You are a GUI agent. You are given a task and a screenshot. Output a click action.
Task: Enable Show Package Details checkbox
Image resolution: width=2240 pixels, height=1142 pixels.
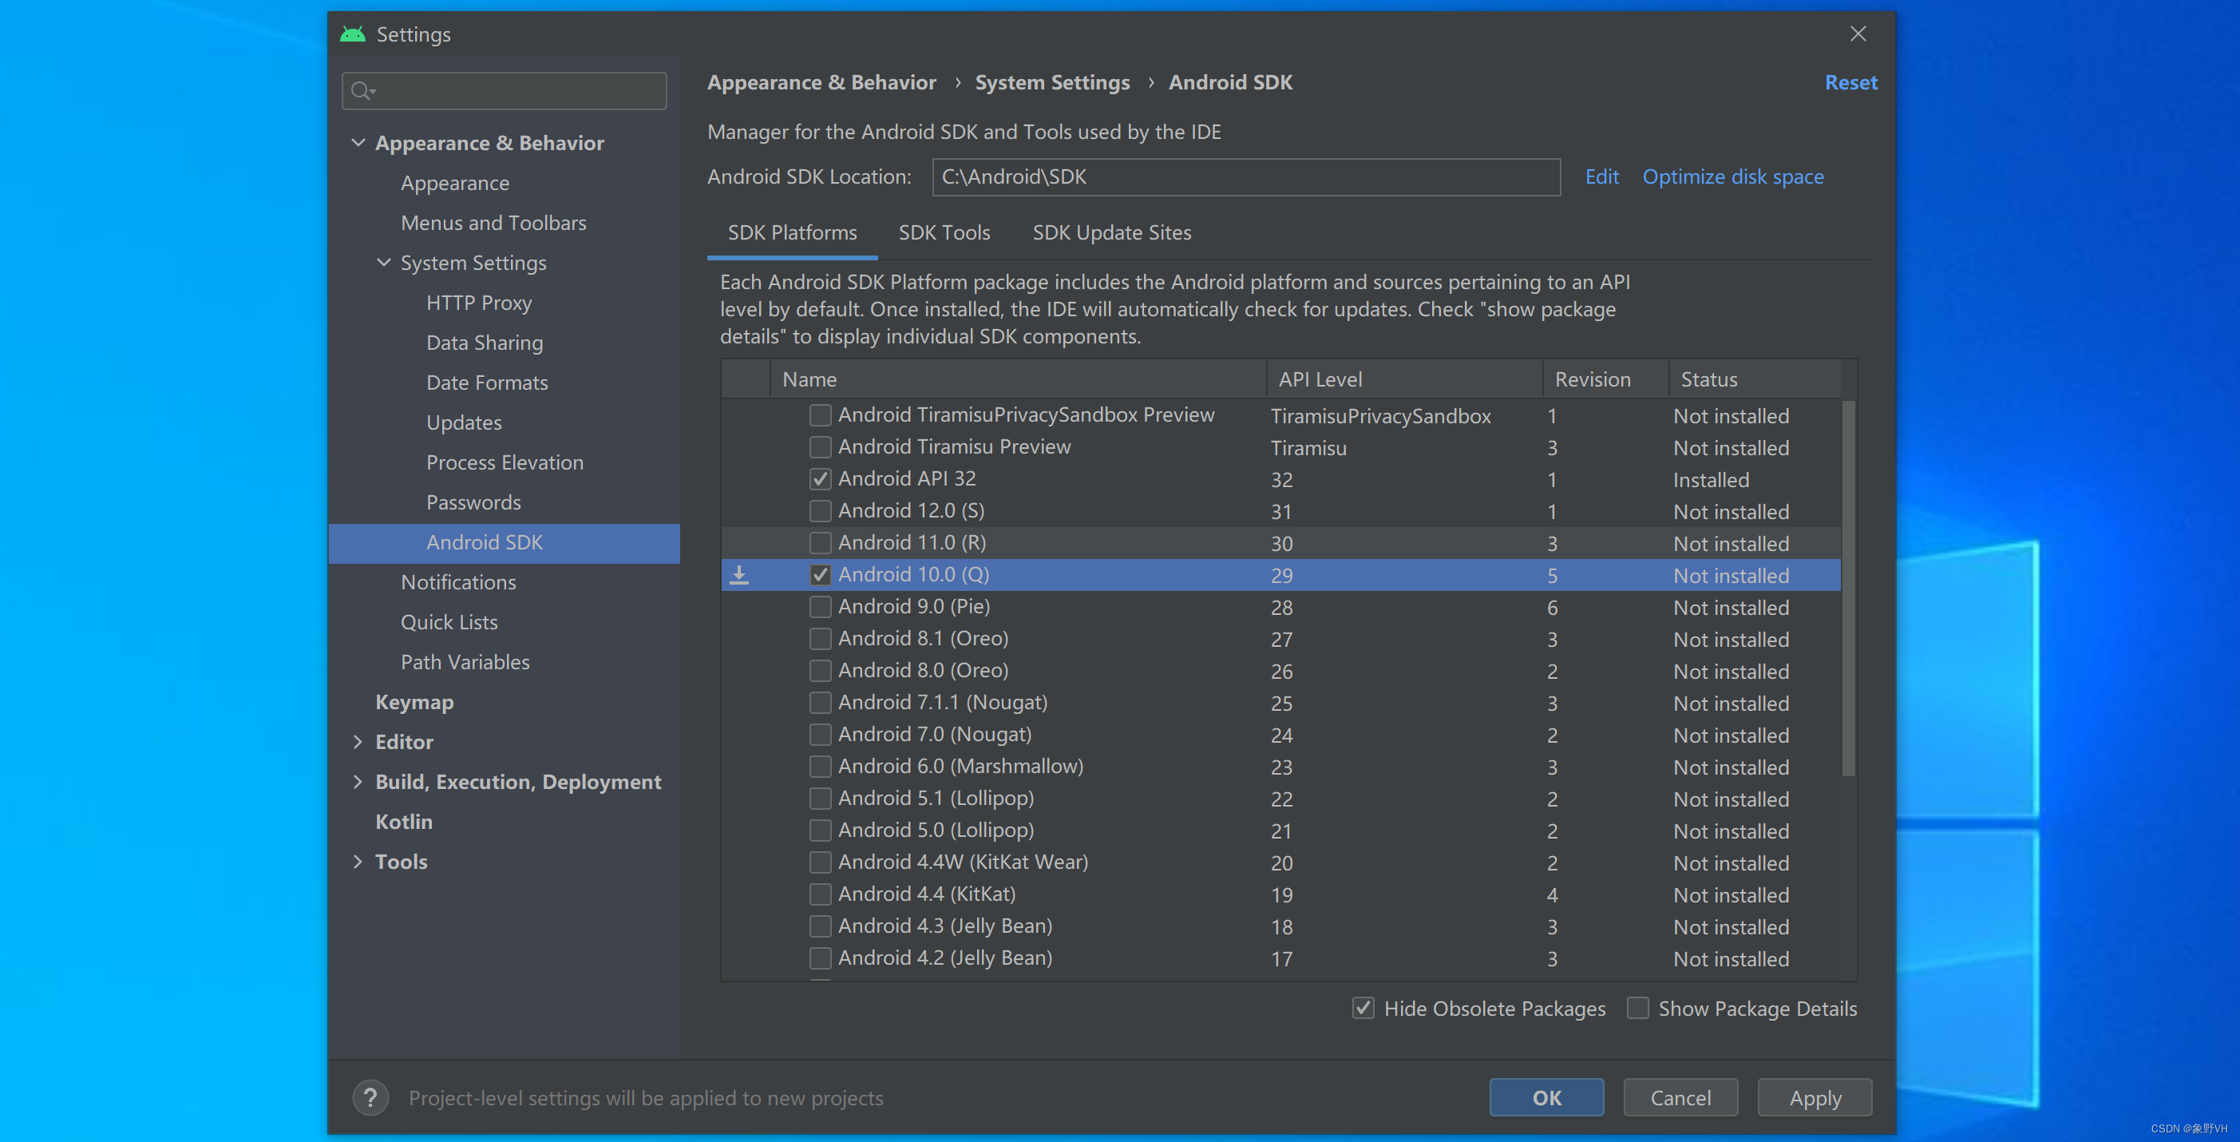point(1638,1008)
